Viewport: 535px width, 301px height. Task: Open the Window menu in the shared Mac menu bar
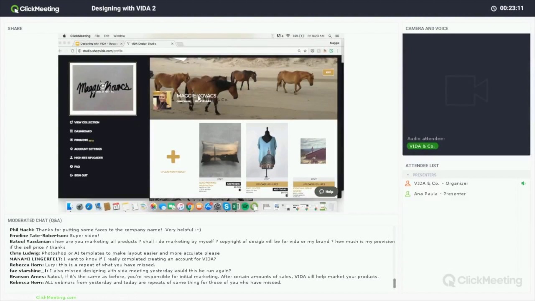point(119,36)
